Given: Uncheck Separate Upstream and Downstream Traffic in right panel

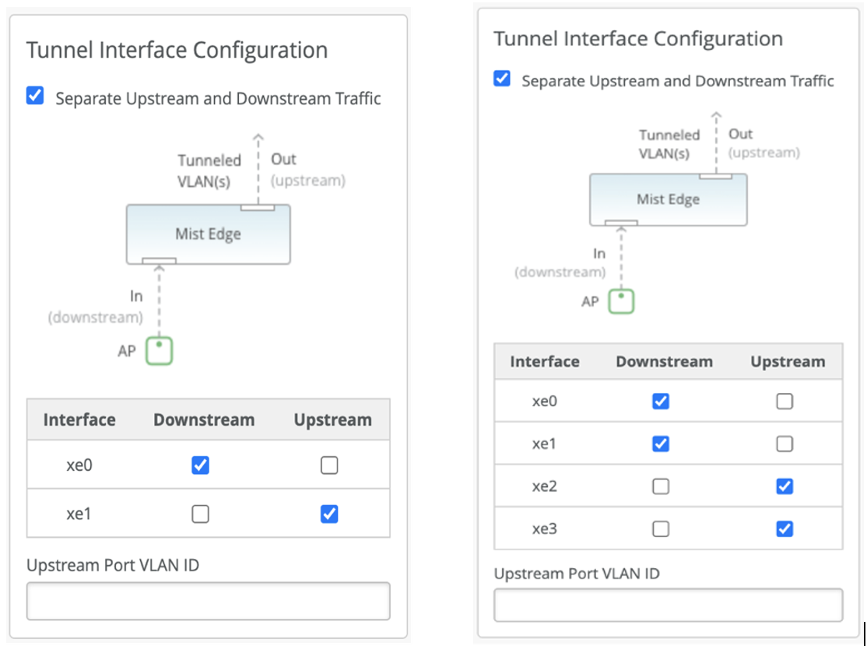Looking at the screenshot, I should pos(503,79).
